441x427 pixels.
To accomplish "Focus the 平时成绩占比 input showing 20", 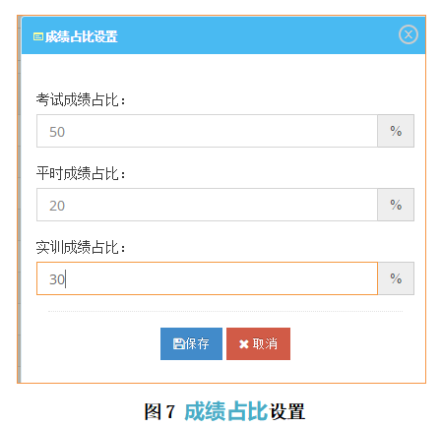I will (207, 205).
